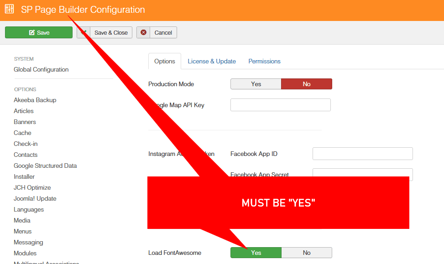Click the SP Page Builder configuration icon
This screenshot has height=264, width=444.
coord(9,9)
